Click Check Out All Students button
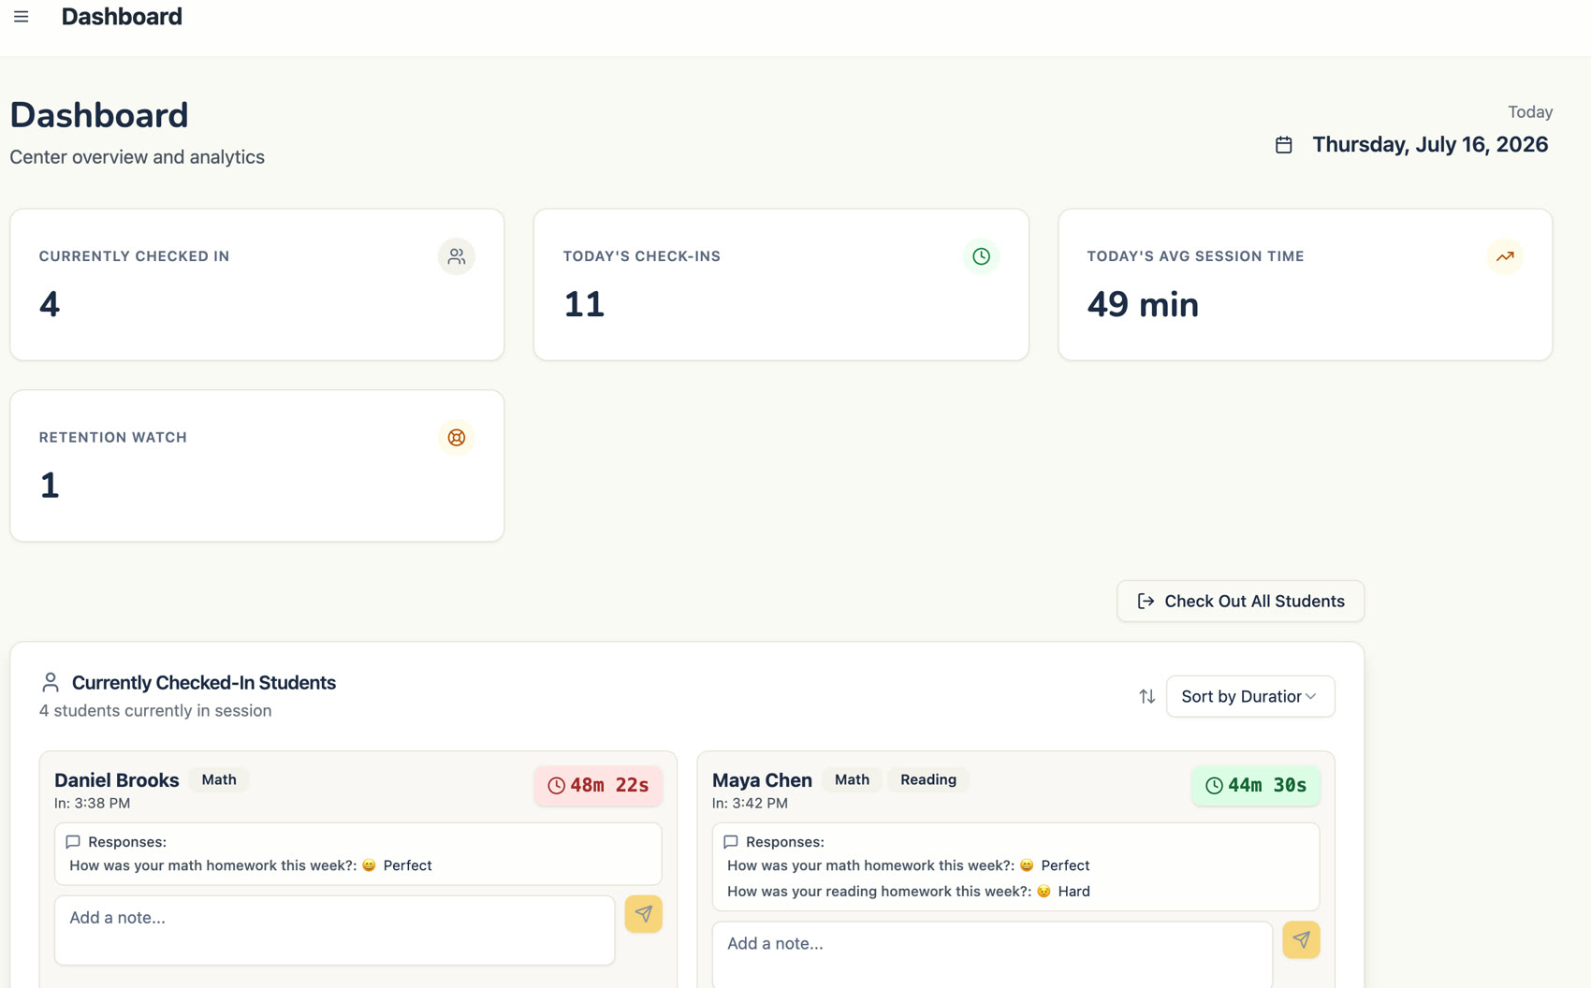 tap(1240, 602)
